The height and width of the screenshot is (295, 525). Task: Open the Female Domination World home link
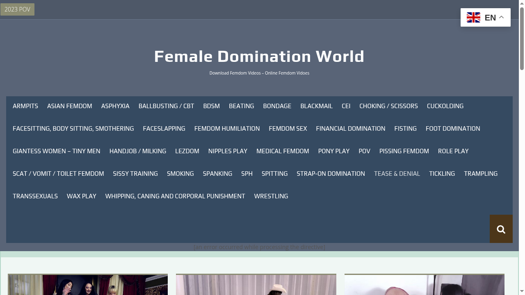click(259, 56)
